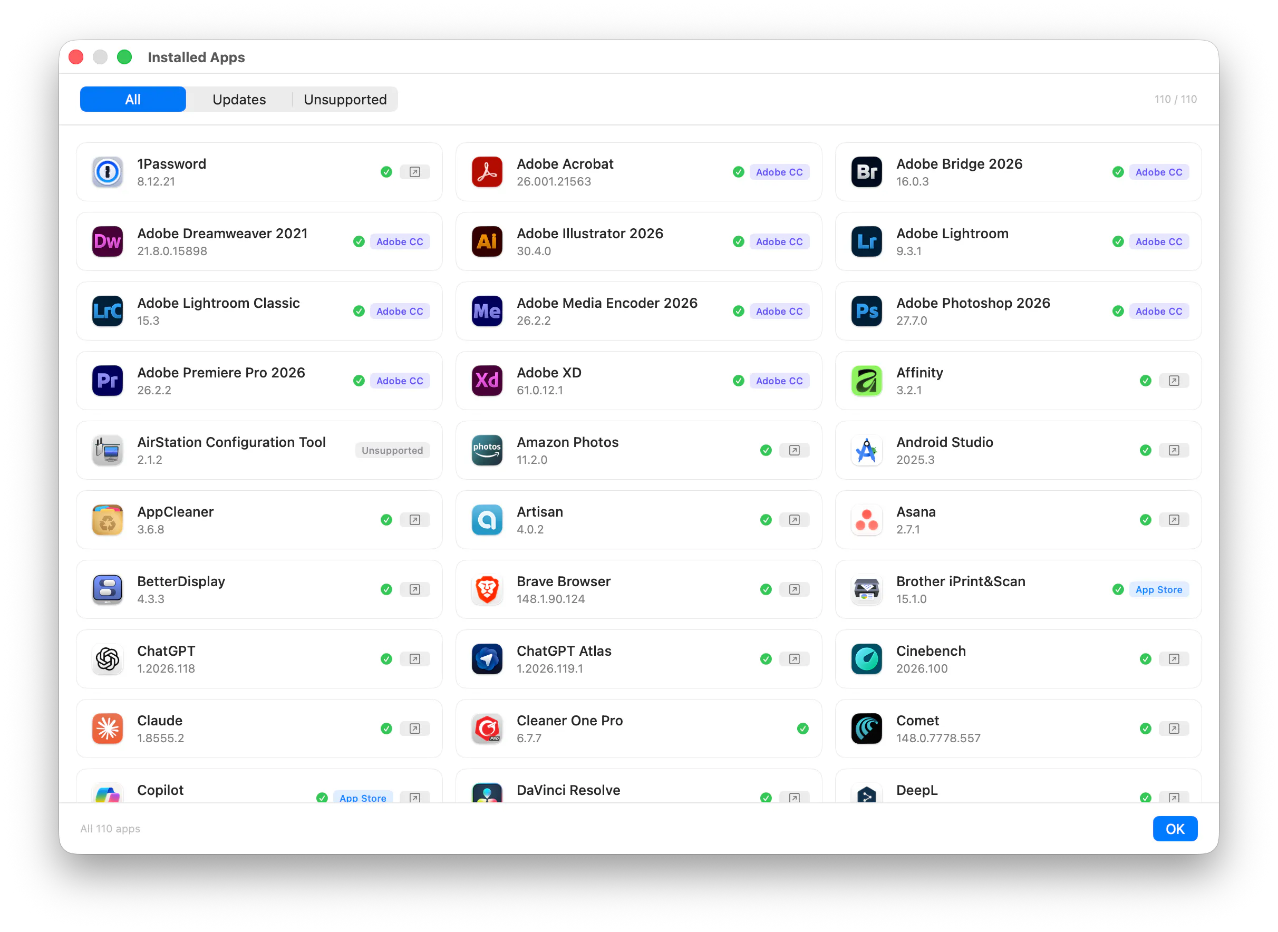This screenshot has width=1278, height=932.
Task: Open Asana's external link button
Action: point(1174,520)
